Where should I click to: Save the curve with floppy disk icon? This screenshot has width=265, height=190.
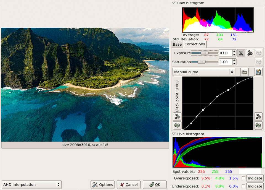[258, 72]
